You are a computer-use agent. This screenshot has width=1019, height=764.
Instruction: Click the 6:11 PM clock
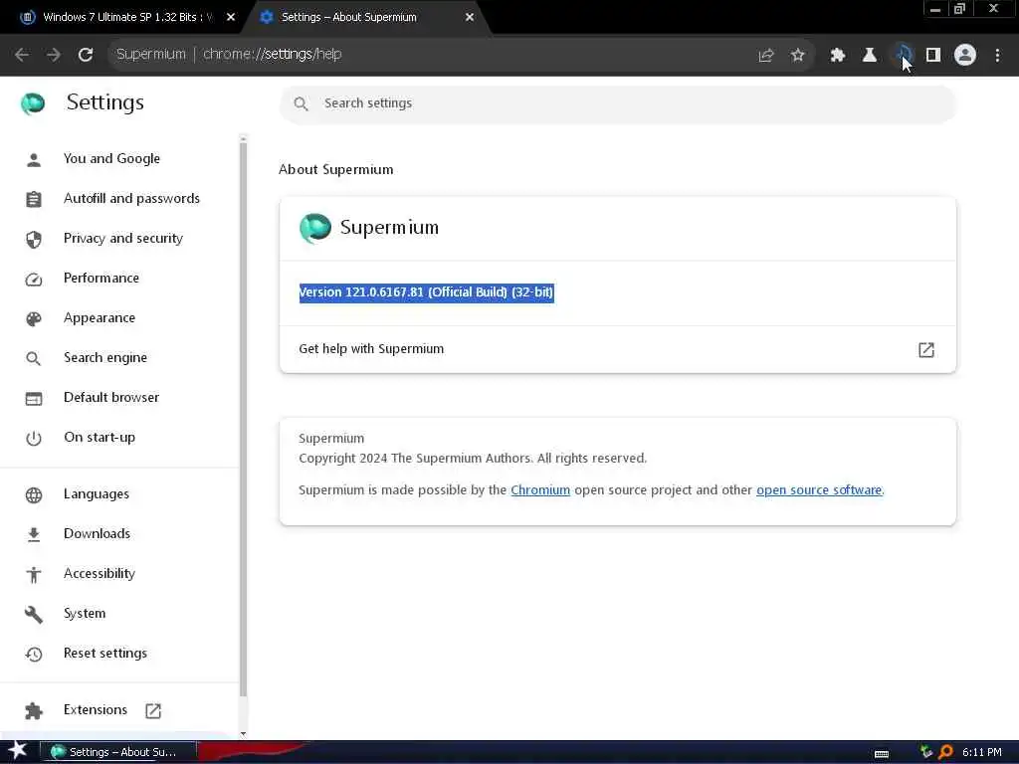tap(982, 752)
